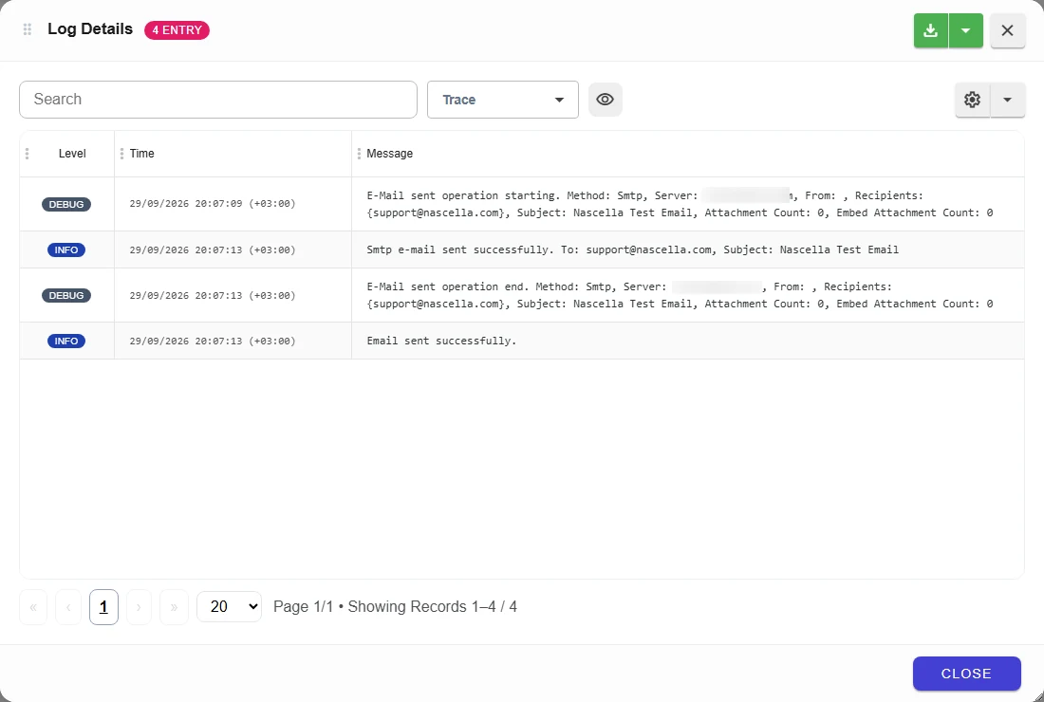1044x702 pixels.
Task: Go to the previous page arrow
Action: pos(68,607)
